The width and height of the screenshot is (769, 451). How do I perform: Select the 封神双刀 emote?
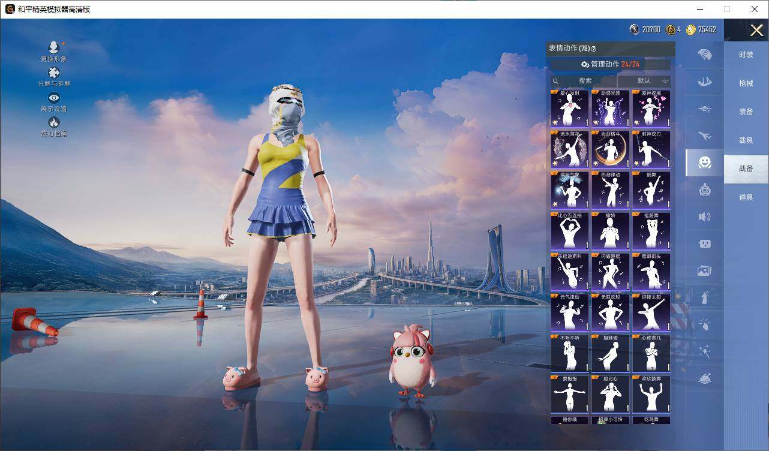[x=651, y=149]
